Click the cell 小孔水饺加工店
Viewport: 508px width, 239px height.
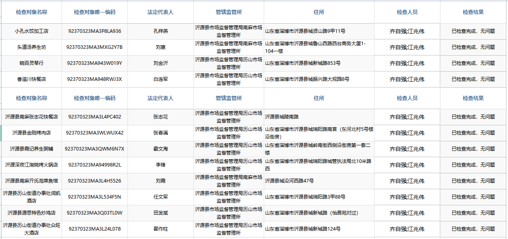click(31, 31)
